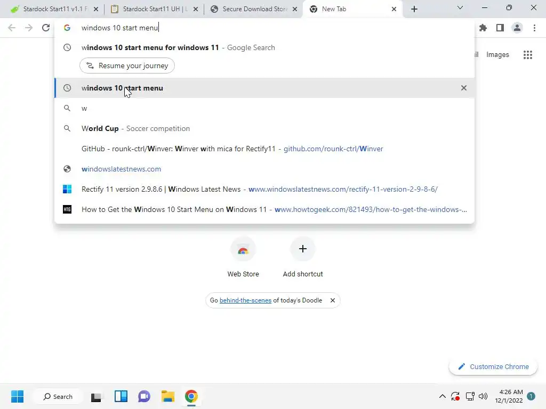Open the Web Store shortcut

tap(243, 257)
